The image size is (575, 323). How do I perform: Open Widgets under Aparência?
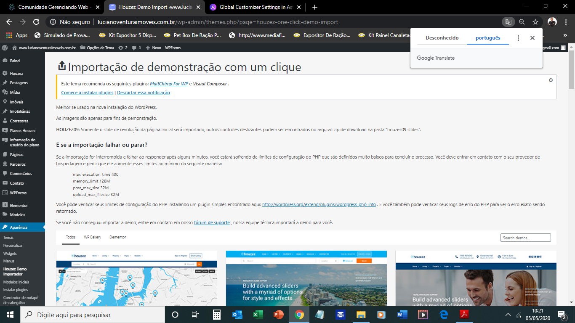tap(10, 254)
